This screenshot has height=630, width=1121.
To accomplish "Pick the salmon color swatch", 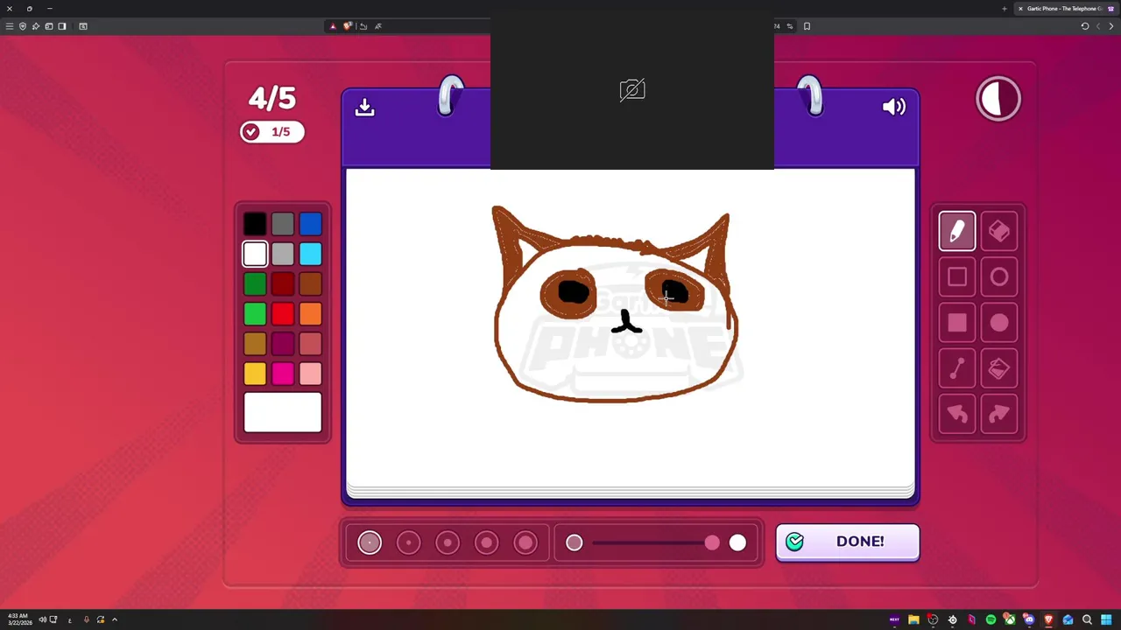I will (x=311, y=344).
